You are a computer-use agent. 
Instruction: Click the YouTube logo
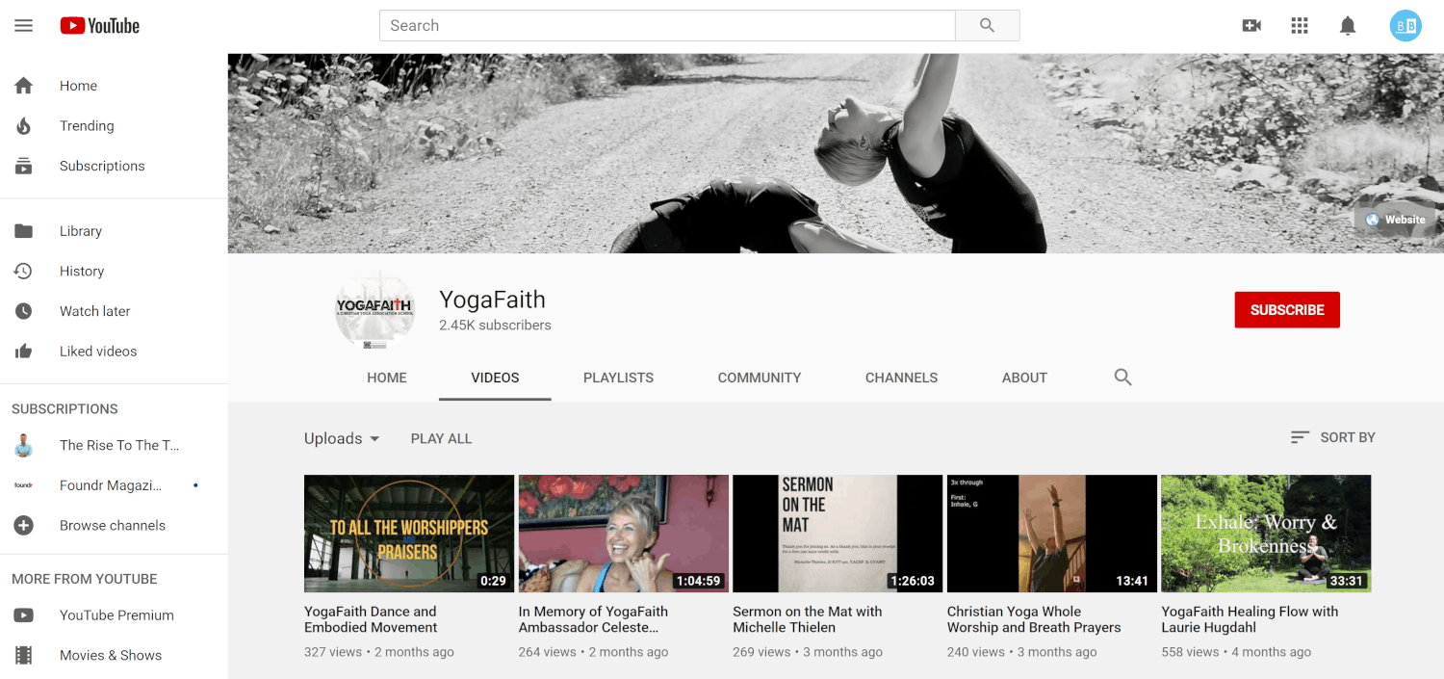(x=100, y=26)
